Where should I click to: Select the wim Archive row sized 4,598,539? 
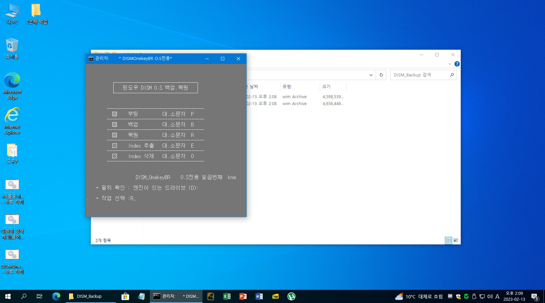point(295,97)
